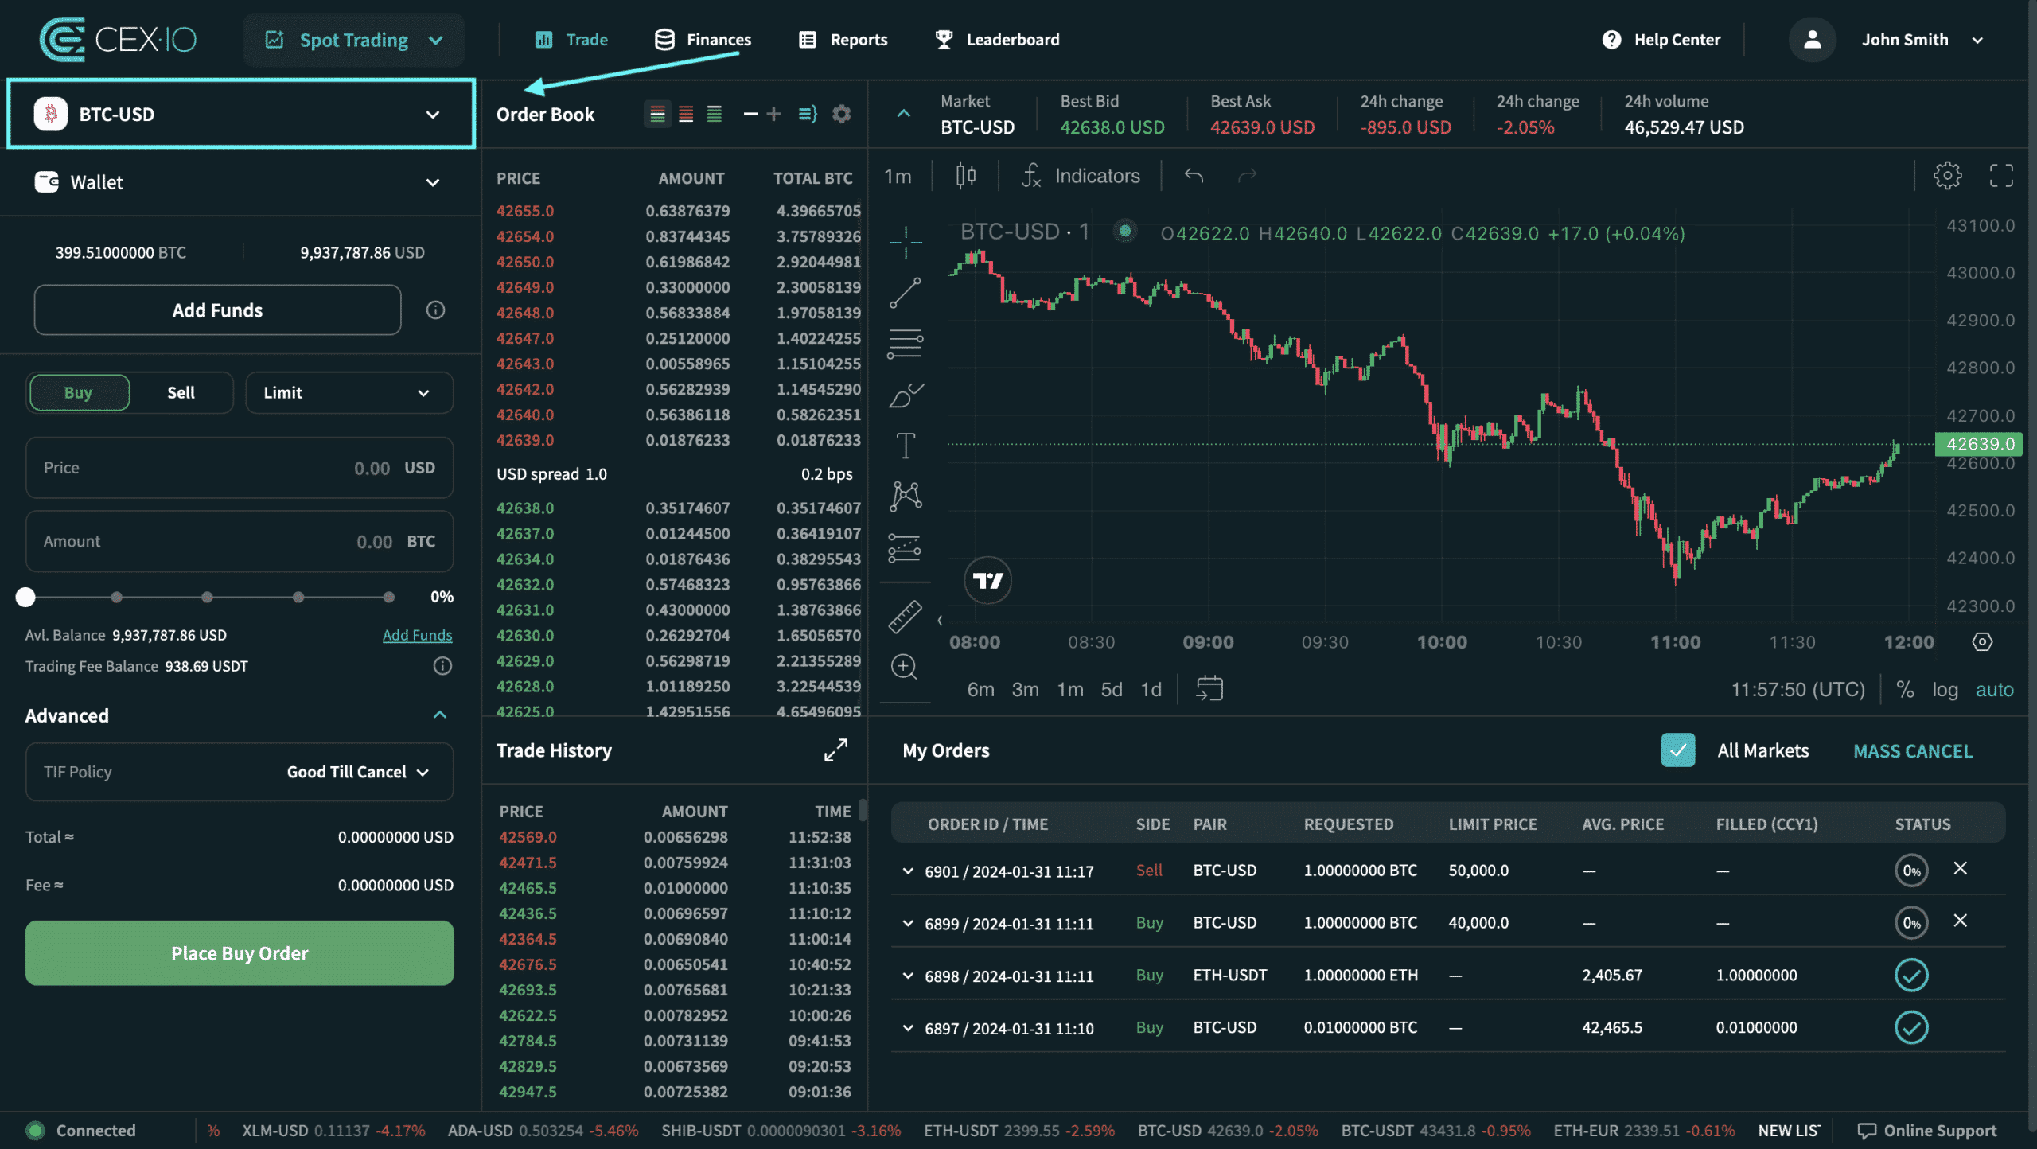Open the Leaderboard page
The height and width of the screenshot is (1149, 2037).
coord(997,40)
